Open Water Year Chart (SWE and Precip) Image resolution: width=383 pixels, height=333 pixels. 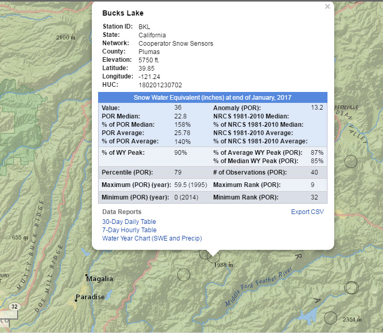pos(152,238)
